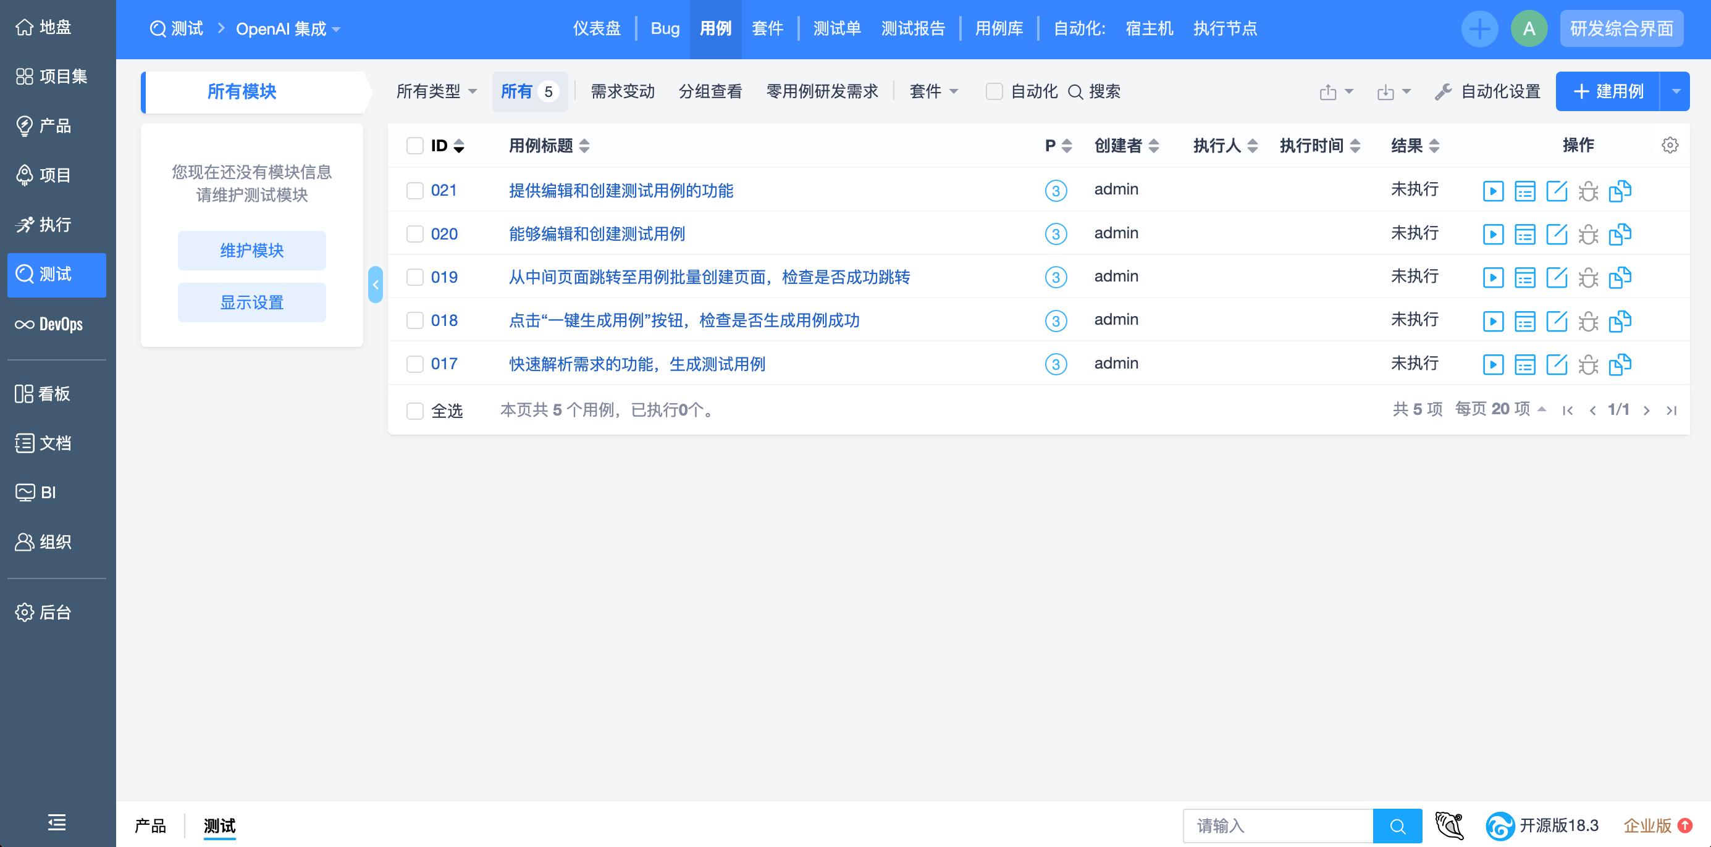Collapse the module sidebar arrow handle
1711x847 pixels.
click(376, 285)
